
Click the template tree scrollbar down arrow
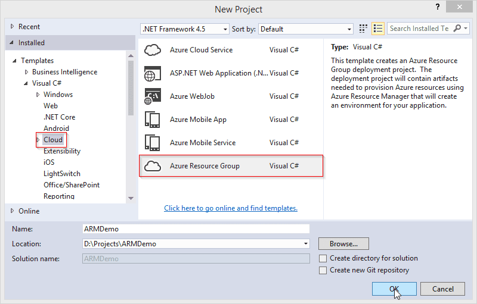coord(131,198)
